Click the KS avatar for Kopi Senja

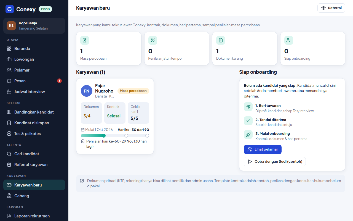click(x=11, y=26)
